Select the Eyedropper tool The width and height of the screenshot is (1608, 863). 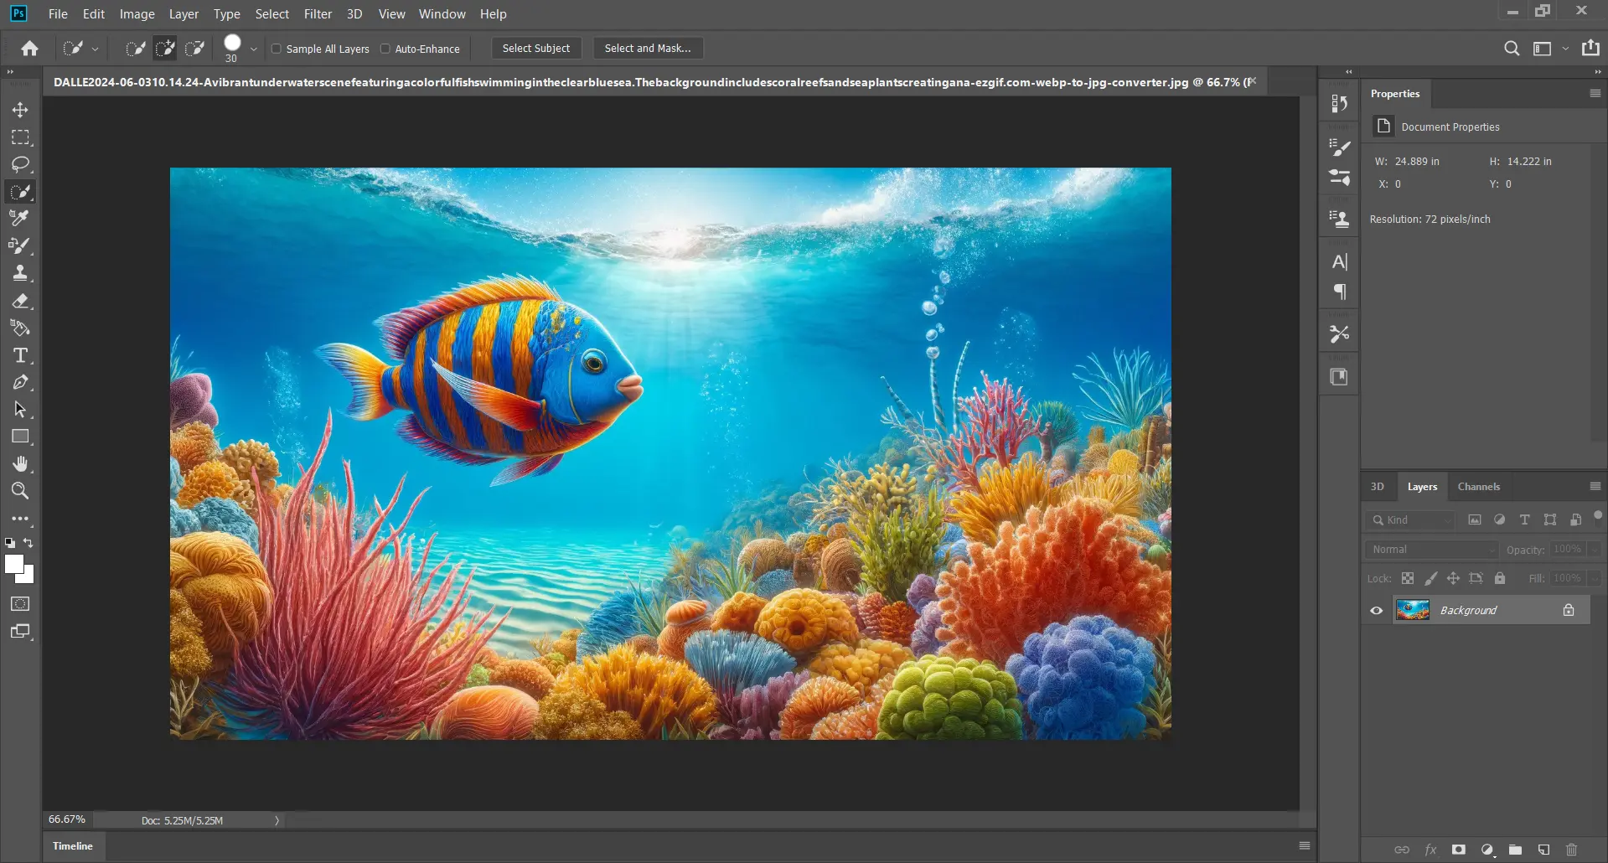point(20,219)
